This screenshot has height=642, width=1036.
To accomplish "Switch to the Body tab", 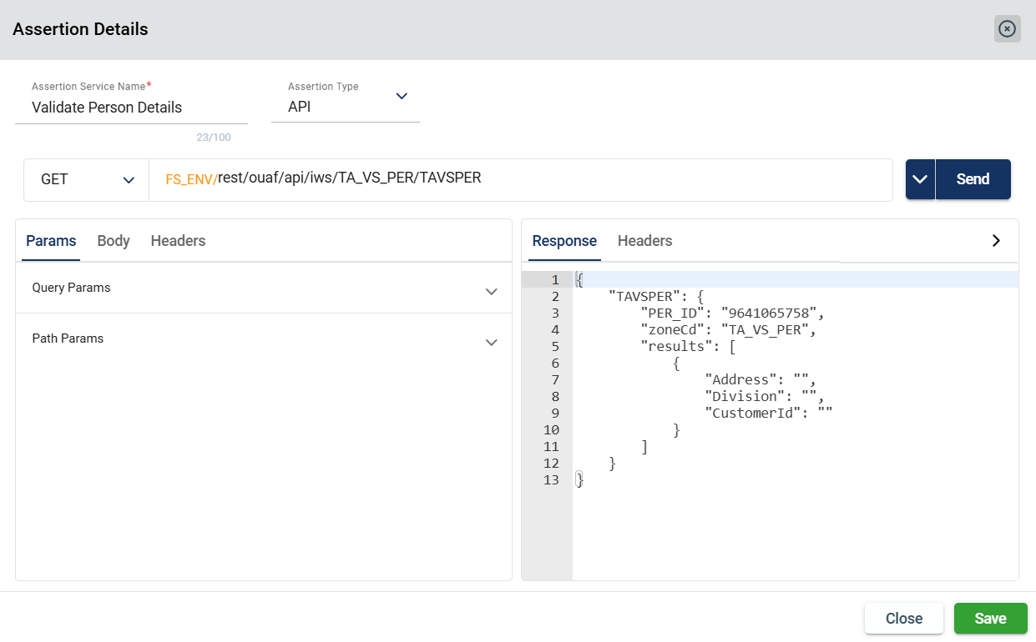I will (x=114, y=241).
